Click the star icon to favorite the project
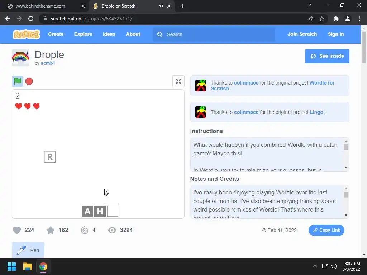 51,230
